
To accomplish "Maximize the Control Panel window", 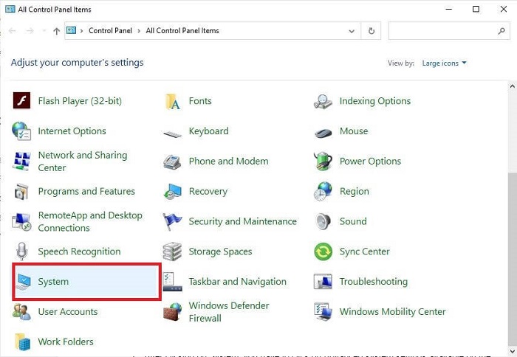I will (476, 9).
